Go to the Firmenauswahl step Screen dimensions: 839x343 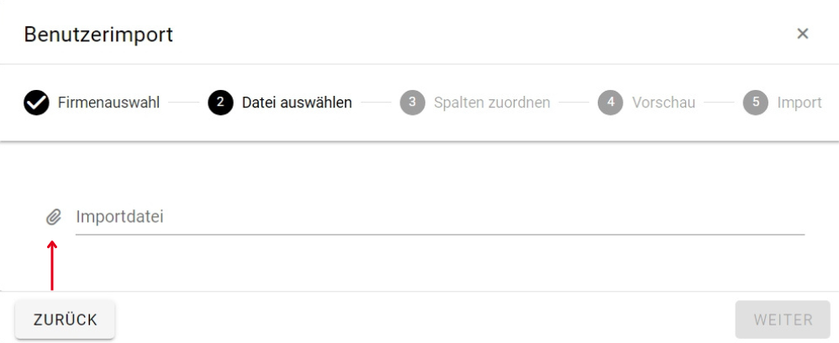click(x=108, y=103)
